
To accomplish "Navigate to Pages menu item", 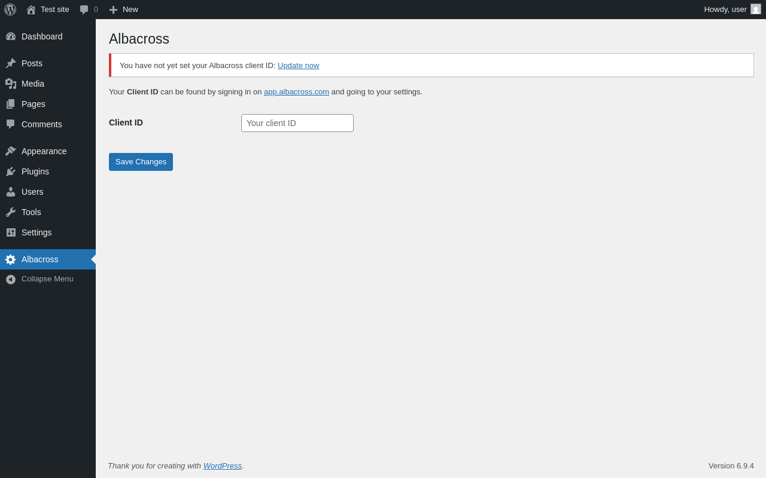I will (x=48, y=104).
